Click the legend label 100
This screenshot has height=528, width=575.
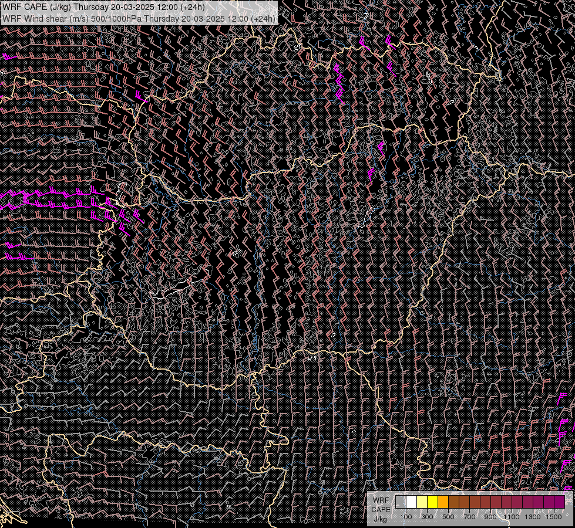406,517
